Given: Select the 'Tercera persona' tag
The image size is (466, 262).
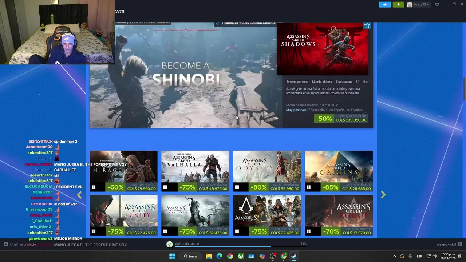Looking at the screenshot, I should click(x=297, y=82).
